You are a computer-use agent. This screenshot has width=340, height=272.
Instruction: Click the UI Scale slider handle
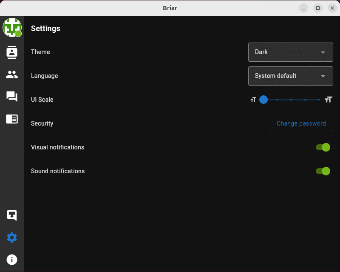pyautogui.click(x=263, y=100)
